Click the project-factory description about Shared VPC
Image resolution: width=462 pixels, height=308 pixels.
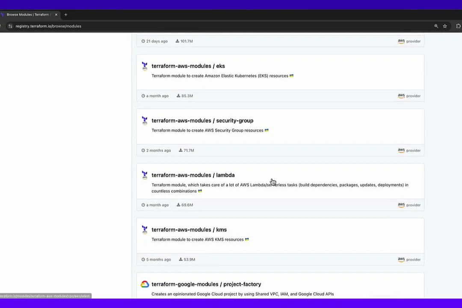coord(243,294)
